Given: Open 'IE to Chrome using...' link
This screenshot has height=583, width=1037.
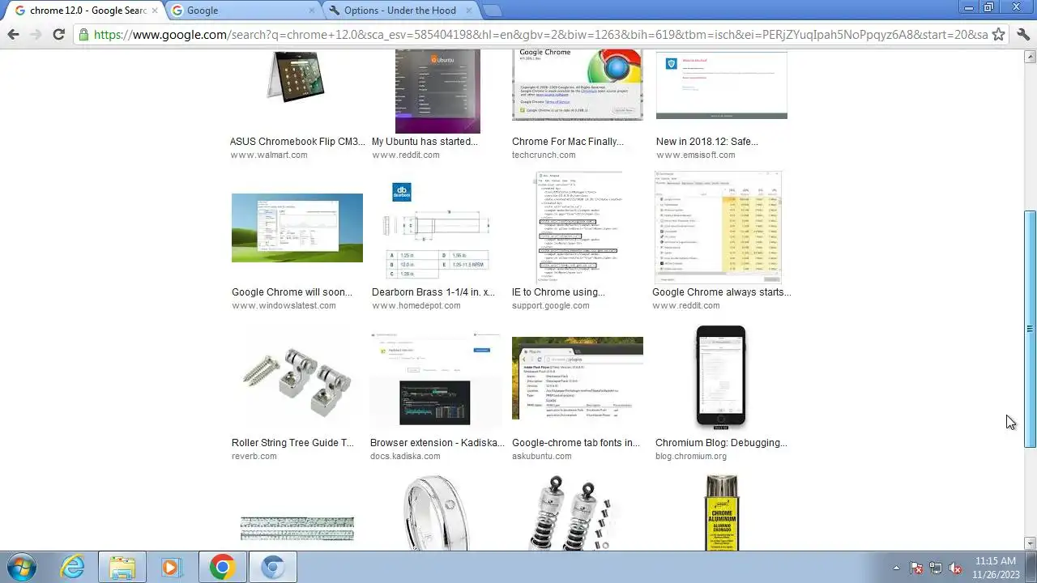Looking at the screenshot, I should pos(558,292).
